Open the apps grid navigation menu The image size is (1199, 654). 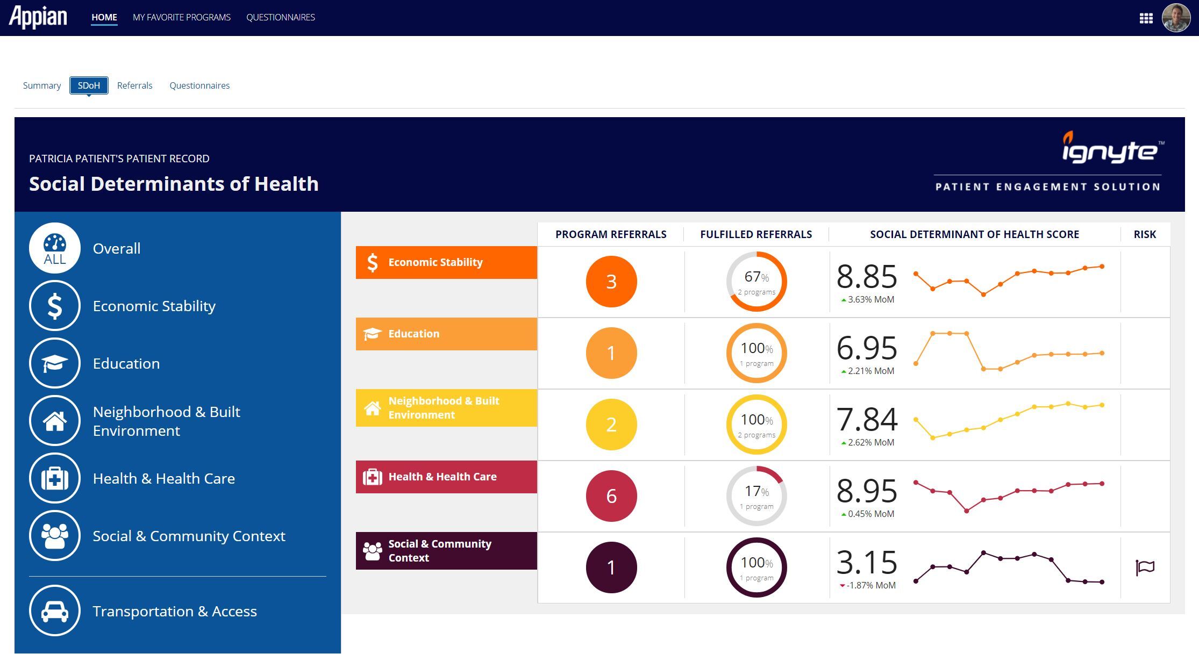(1146, 18)
